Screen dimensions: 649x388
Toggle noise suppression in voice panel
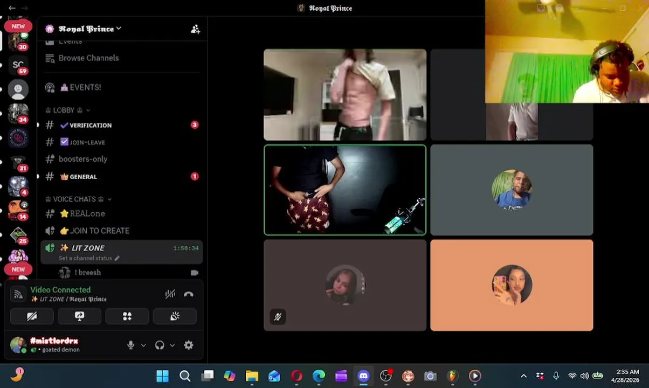click(x=170, y=294)
